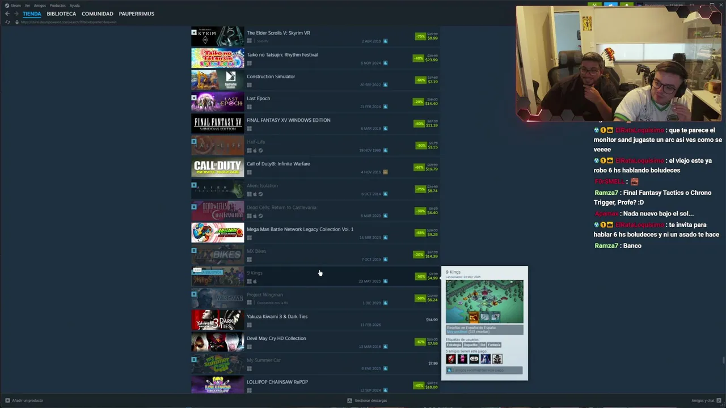Open Mega Man Battle Network Legacy Collection listing

[x=315, y=233]
